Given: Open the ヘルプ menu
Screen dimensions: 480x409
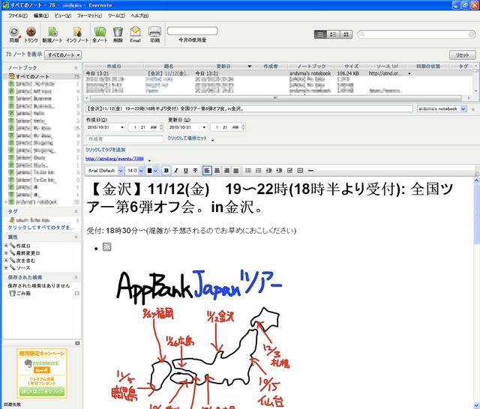Looking at the screenshot, I should [x=139, y=16].
